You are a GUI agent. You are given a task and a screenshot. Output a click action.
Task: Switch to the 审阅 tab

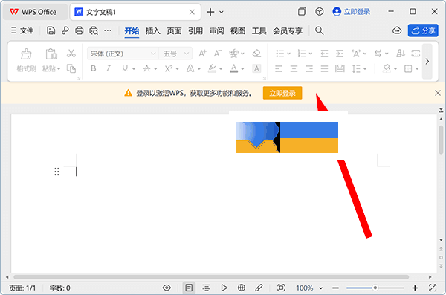click(x=217, y=30)
